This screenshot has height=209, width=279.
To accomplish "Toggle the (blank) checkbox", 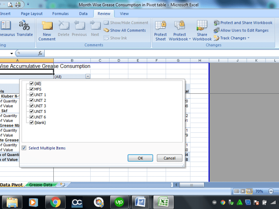I will (32, 122).
